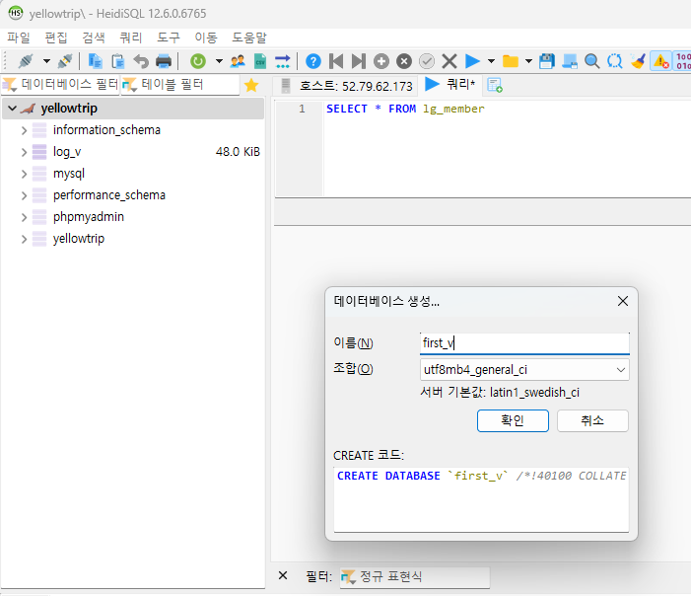691x596 pixels.
Task: Switch to the 쿼리* tab
Action: tap(450, 84)
